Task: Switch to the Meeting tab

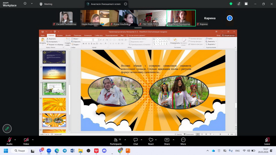Action: (x=46, y=4)
